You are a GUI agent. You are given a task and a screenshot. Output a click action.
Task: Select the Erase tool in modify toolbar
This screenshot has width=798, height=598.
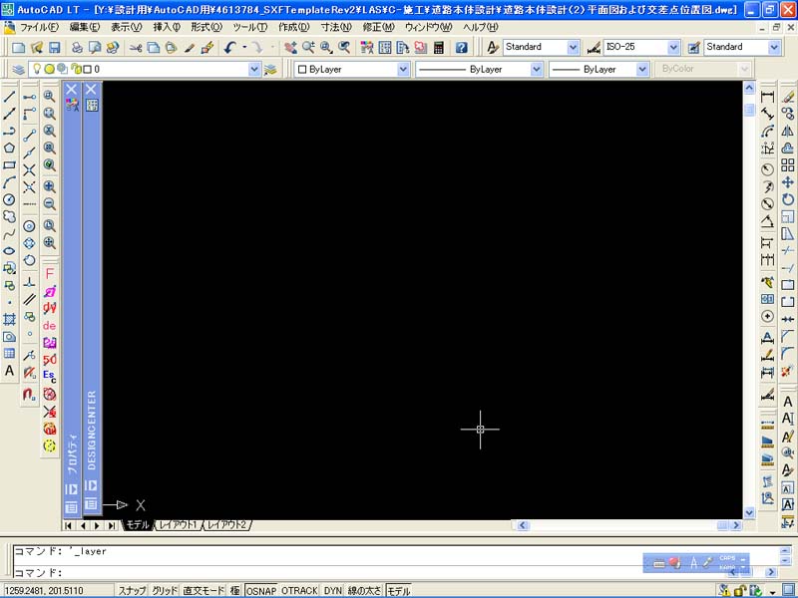[788, 96]
